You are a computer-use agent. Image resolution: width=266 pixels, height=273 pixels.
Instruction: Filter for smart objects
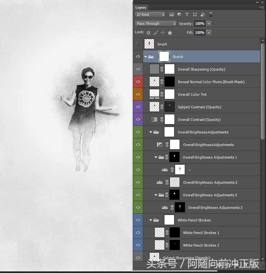tap(203, 14)
